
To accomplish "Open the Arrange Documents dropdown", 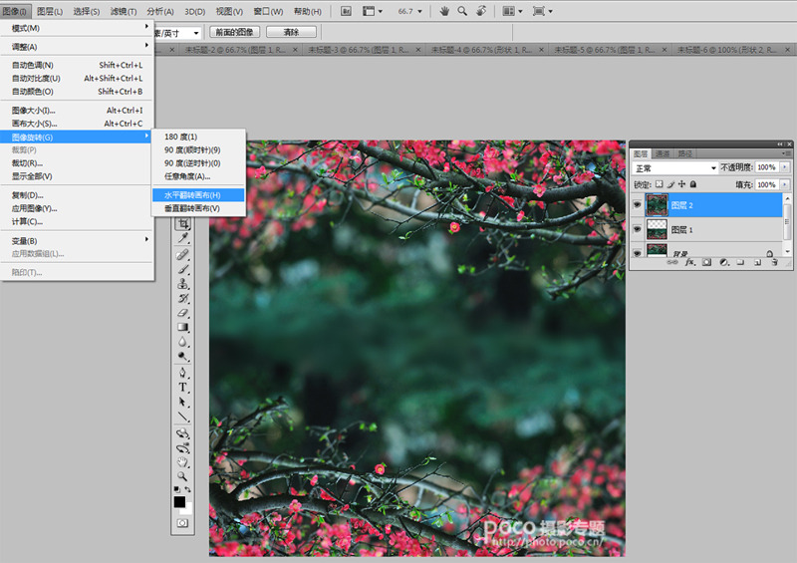I will point(512,11).
